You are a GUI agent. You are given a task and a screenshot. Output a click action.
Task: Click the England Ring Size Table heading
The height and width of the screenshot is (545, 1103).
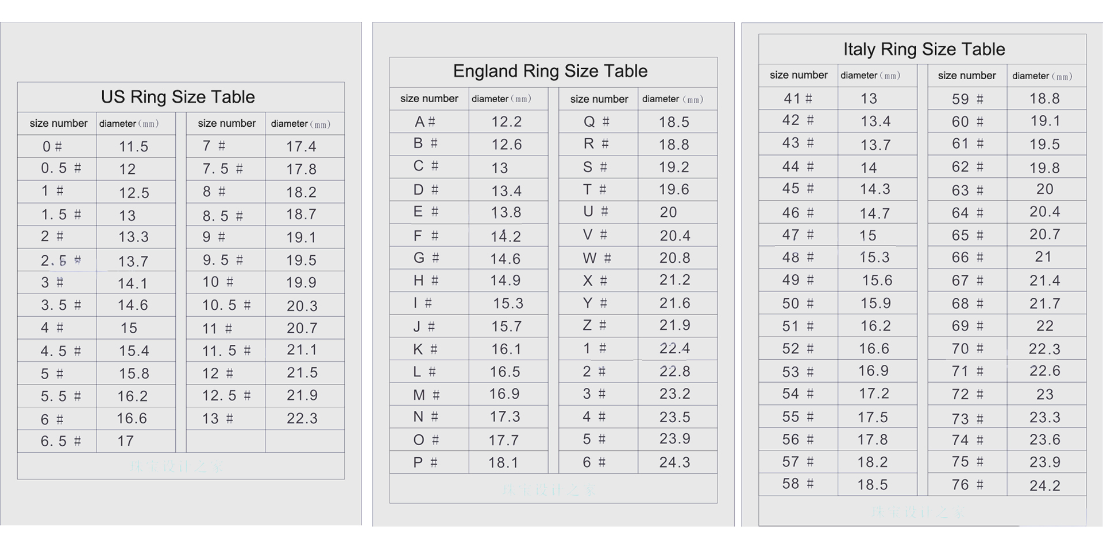(550, 71)
